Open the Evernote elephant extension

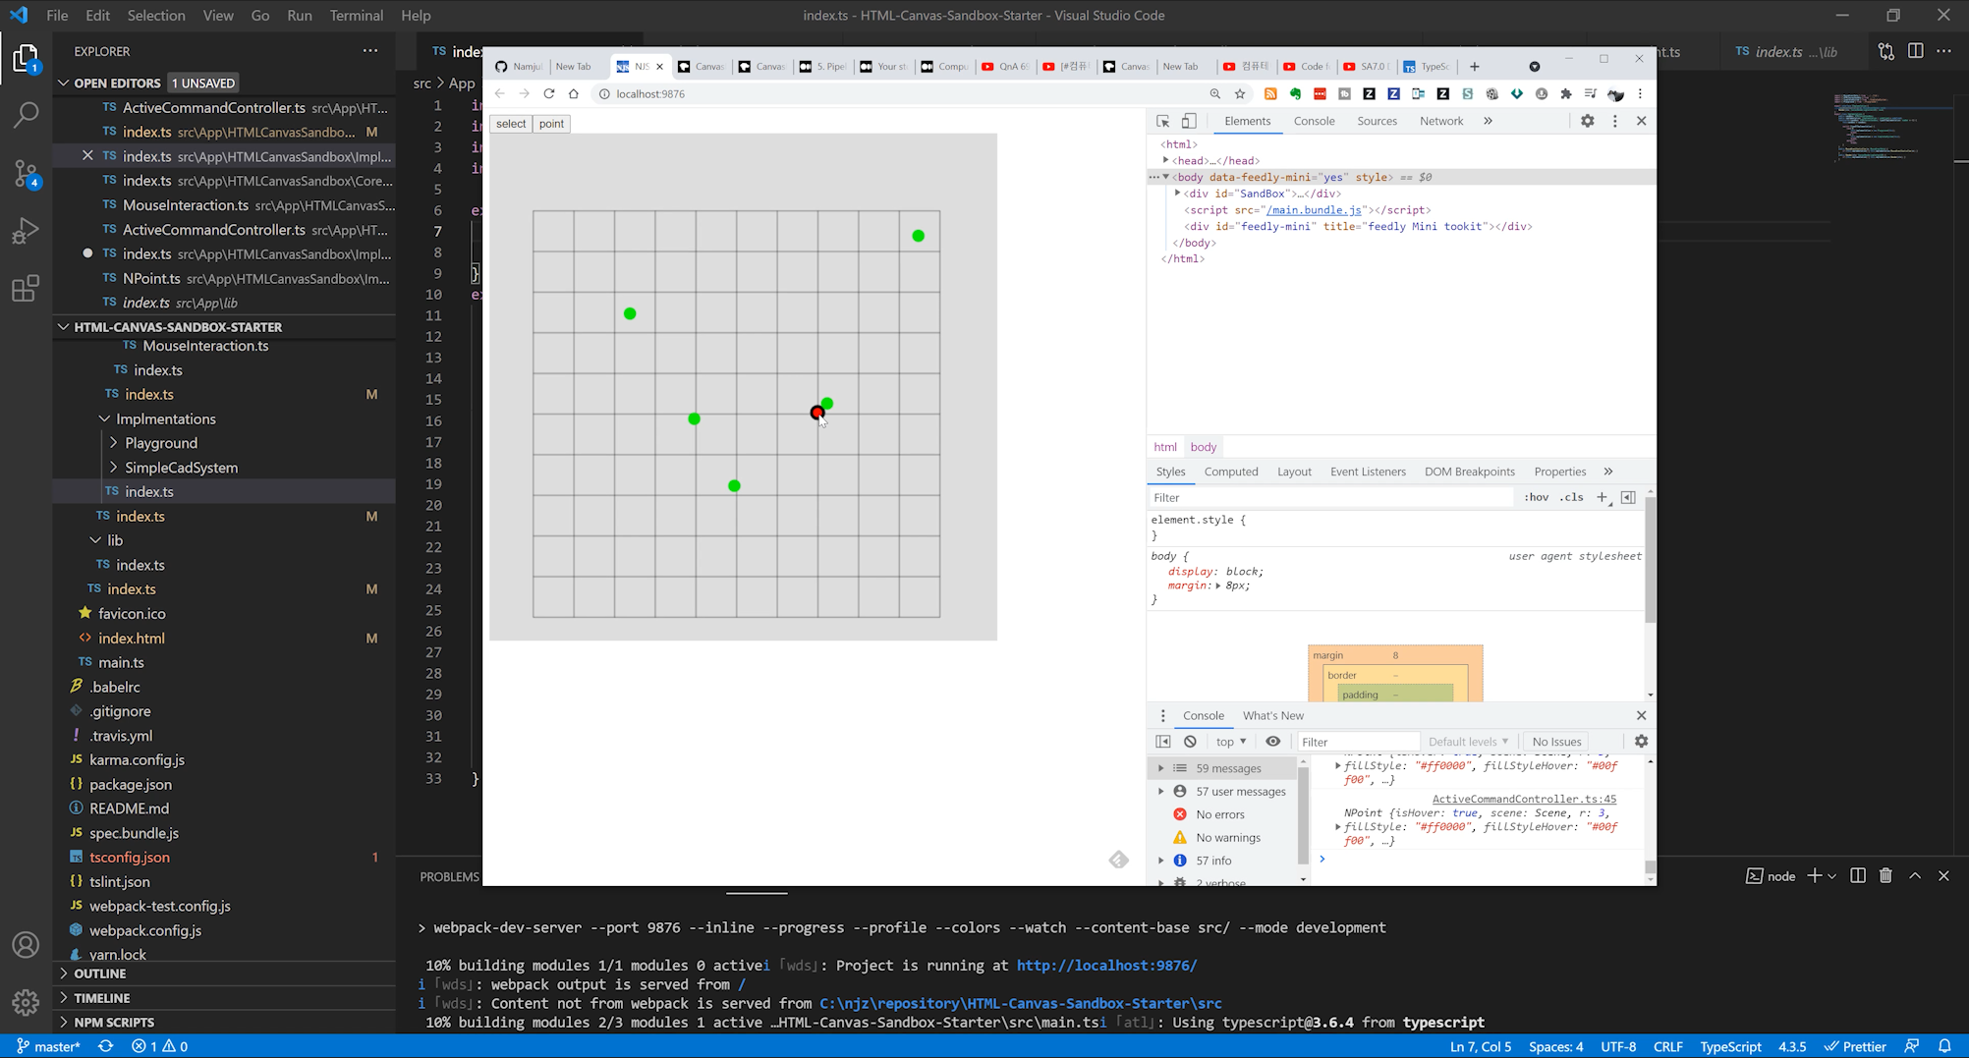[1295, 94]
